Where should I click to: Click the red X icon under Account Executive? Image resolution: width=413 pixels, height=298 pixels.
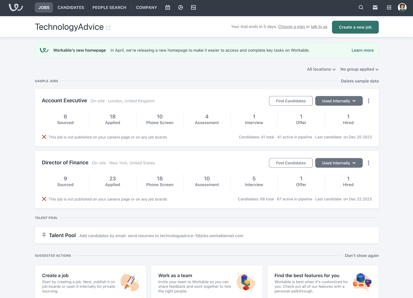(44, 137)
